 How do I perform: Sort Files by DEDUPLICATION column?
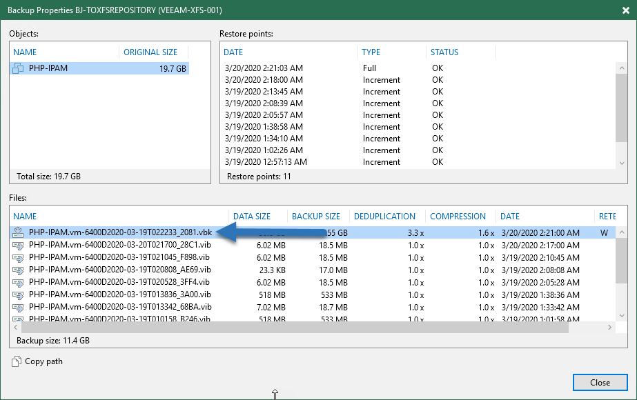click(384, 216)
